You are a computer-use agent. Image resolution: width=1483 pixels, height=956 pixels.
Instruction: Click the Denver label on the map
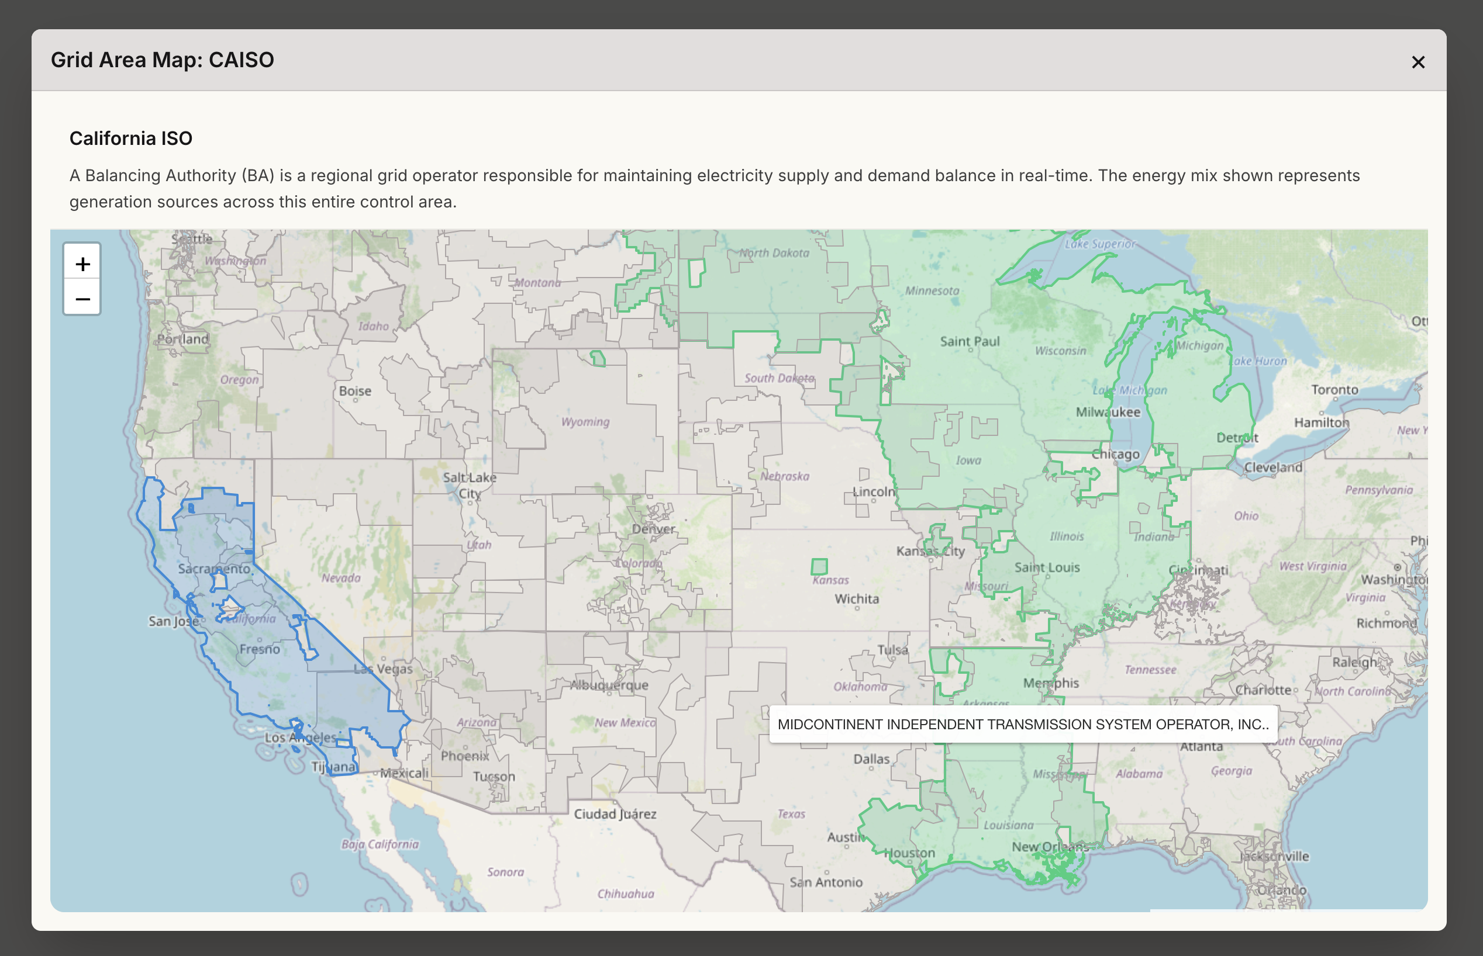point(653,529)
